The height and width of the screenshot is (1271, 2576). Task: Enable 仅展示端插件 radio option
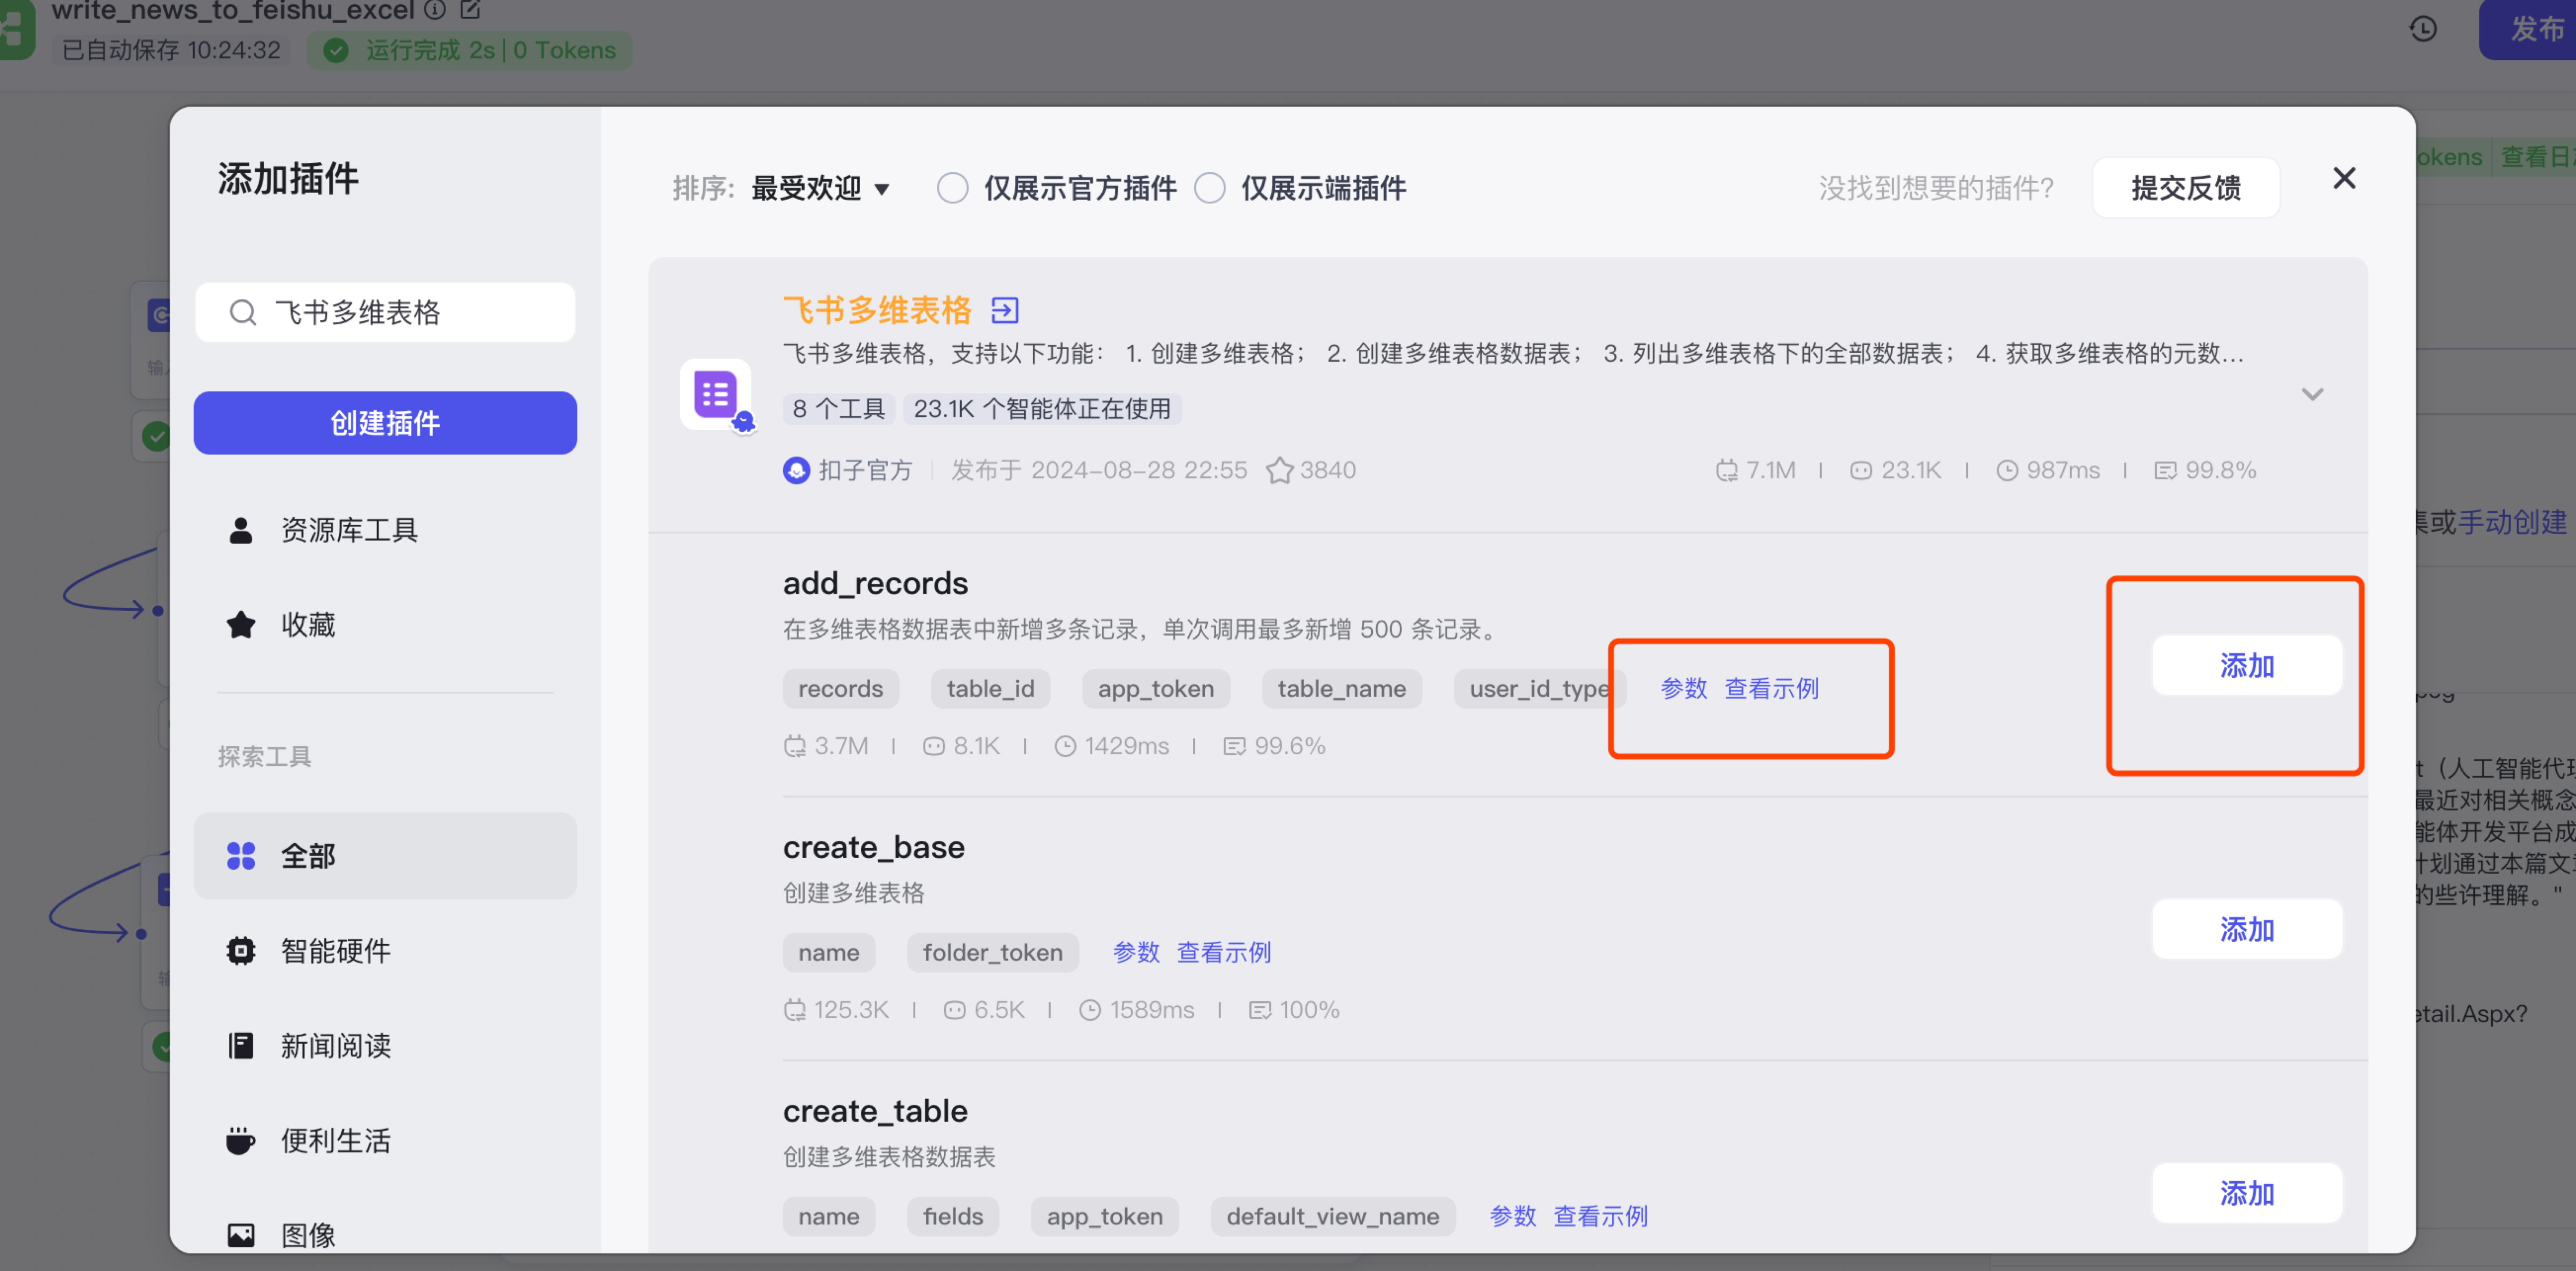[x=1209, y=188]
